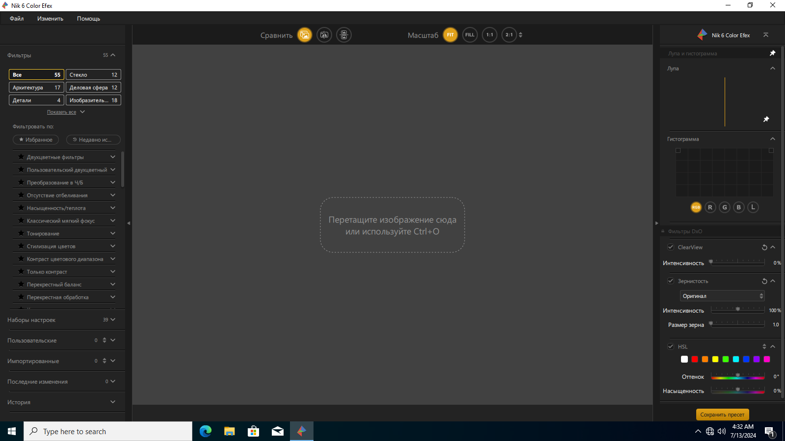Favorite the Только контраст star
The height and width of the screenshot is (441, 785).
click(x=21, y=271)
